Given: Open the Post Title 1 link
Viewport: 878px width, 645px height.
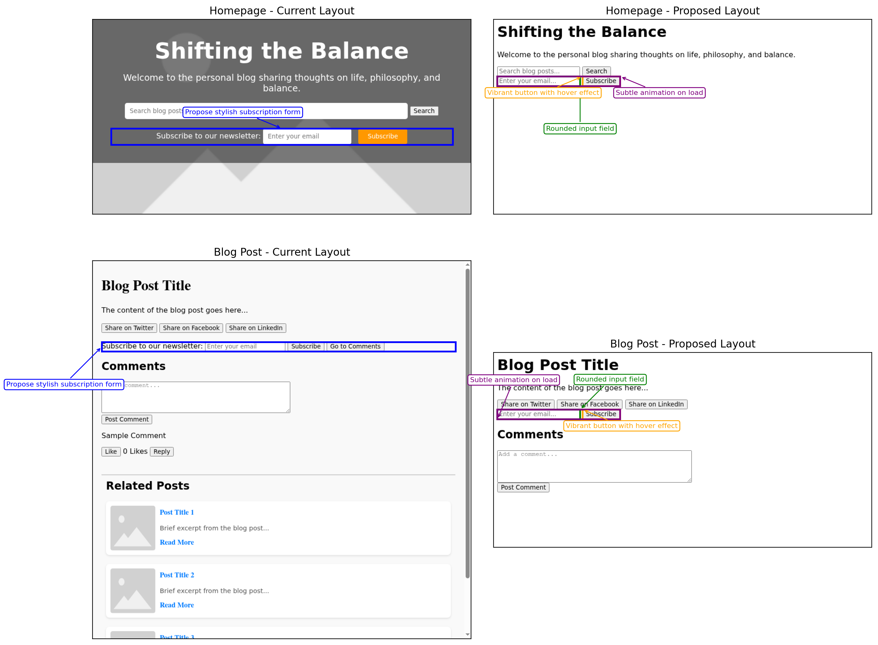Looking at the screenshot, I should click(x=177, y=512).
